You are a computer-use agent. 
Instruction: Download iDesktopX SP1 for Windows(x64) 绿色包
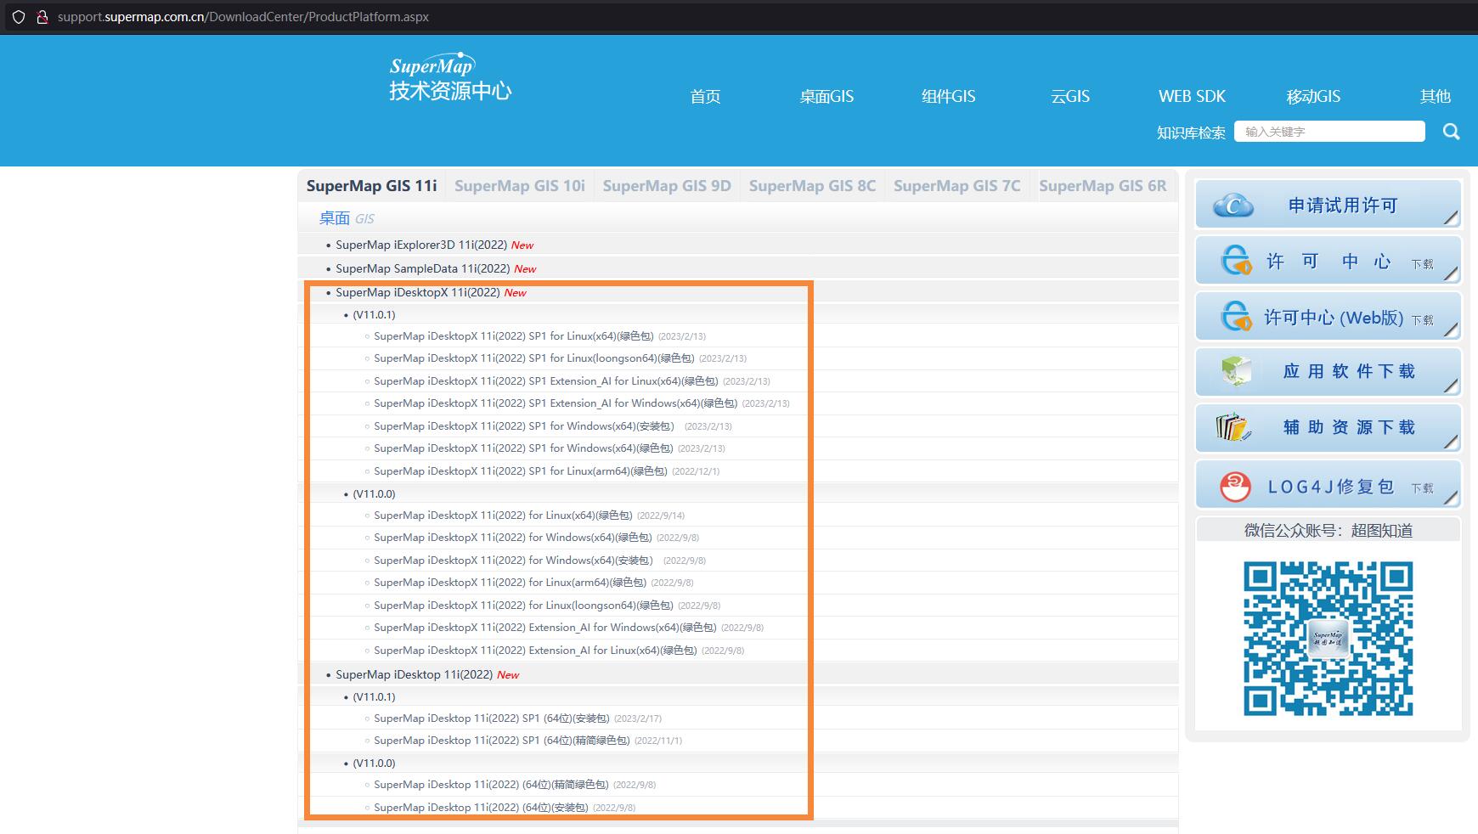[523, 448]
